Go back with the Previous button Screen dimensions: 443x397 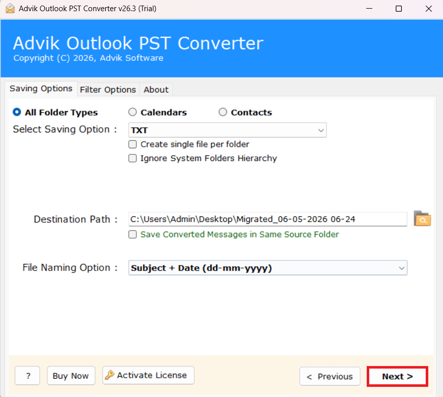(330, 376)
